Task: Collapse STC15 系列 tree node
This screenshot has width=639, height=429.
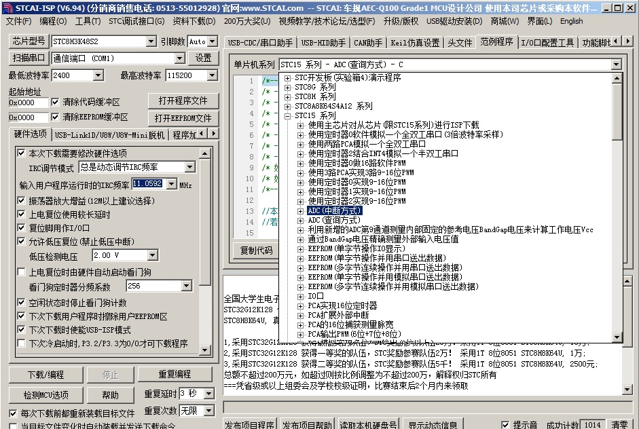Action: click(288, 115)
